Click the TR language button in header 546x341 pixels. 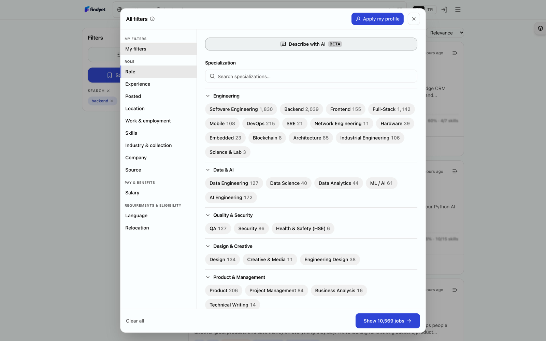(x=430, y=10)
